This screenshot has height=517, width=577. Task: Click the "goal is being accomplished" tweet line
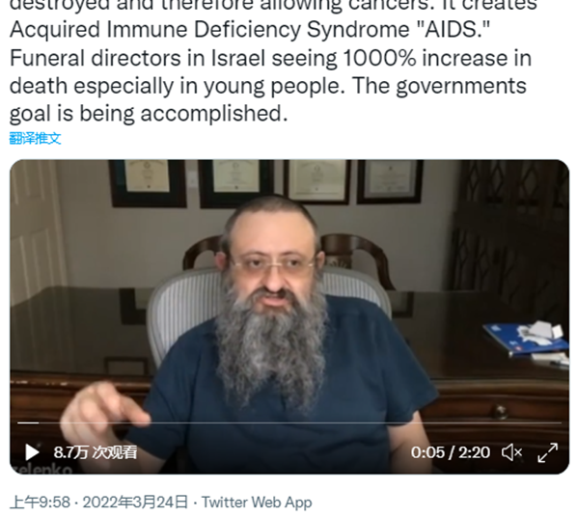[x=148, y=114]
